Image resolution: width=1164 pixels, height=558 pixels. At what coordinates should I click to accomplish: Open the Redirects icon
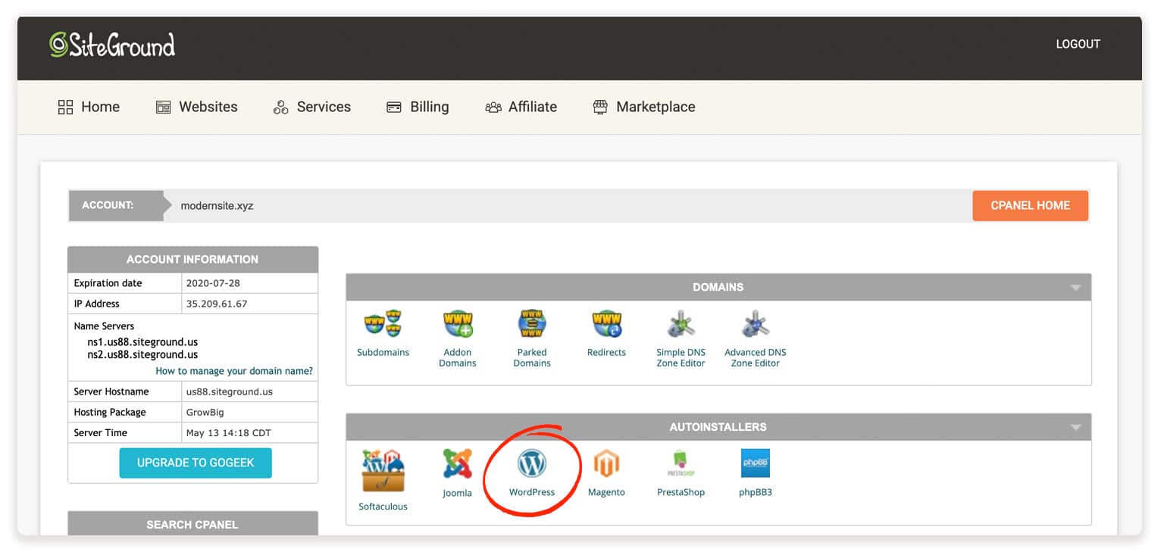(x=606, y=324)
